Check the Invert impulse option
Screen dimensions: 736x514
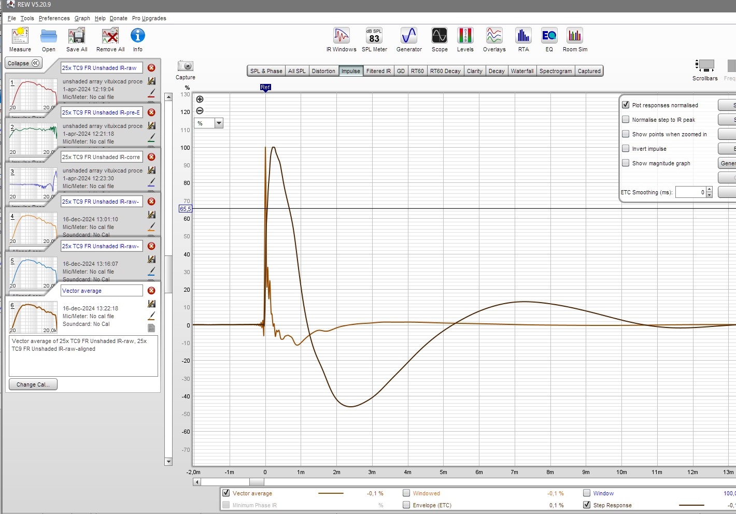pyautogui.click(x=626, y=148)
